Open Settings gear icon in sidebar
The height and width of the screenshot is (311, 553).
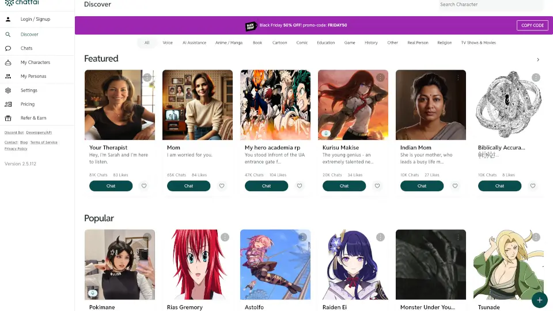pyautogui.click(x=8, y=90)
